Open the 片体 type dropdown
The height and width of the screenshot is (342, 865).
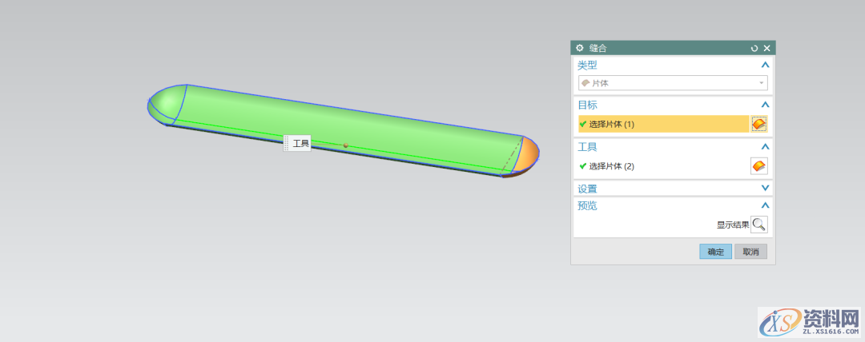(x=673, y=83)
